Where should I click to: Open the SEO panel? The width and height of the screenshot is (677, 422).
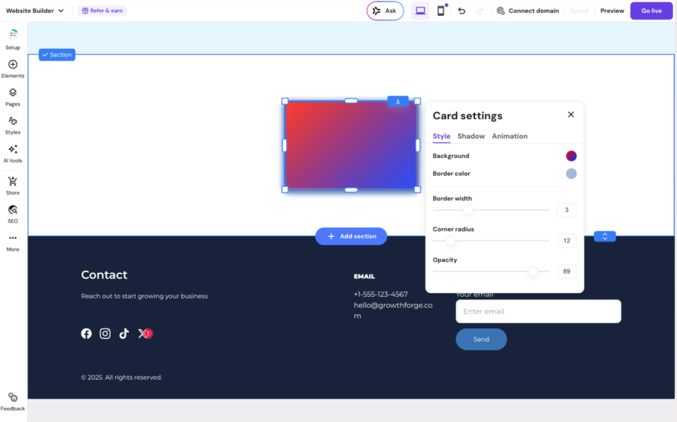12,213
